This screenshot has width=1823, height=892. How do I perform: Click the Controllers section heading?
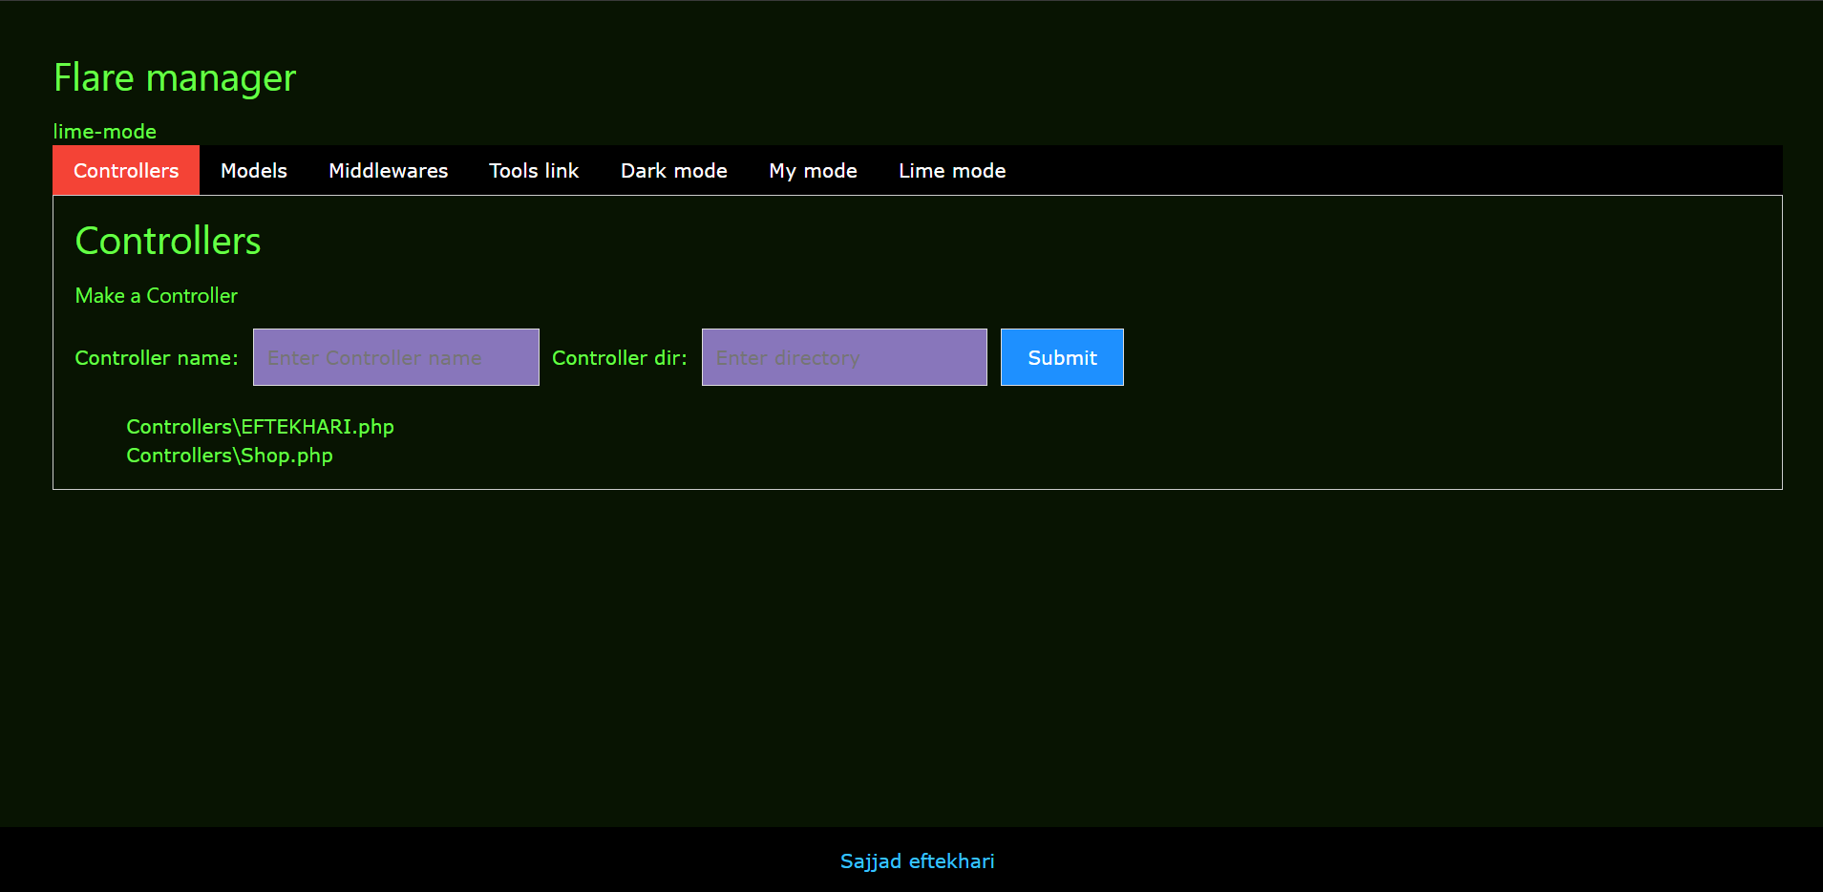pos(168,241)
